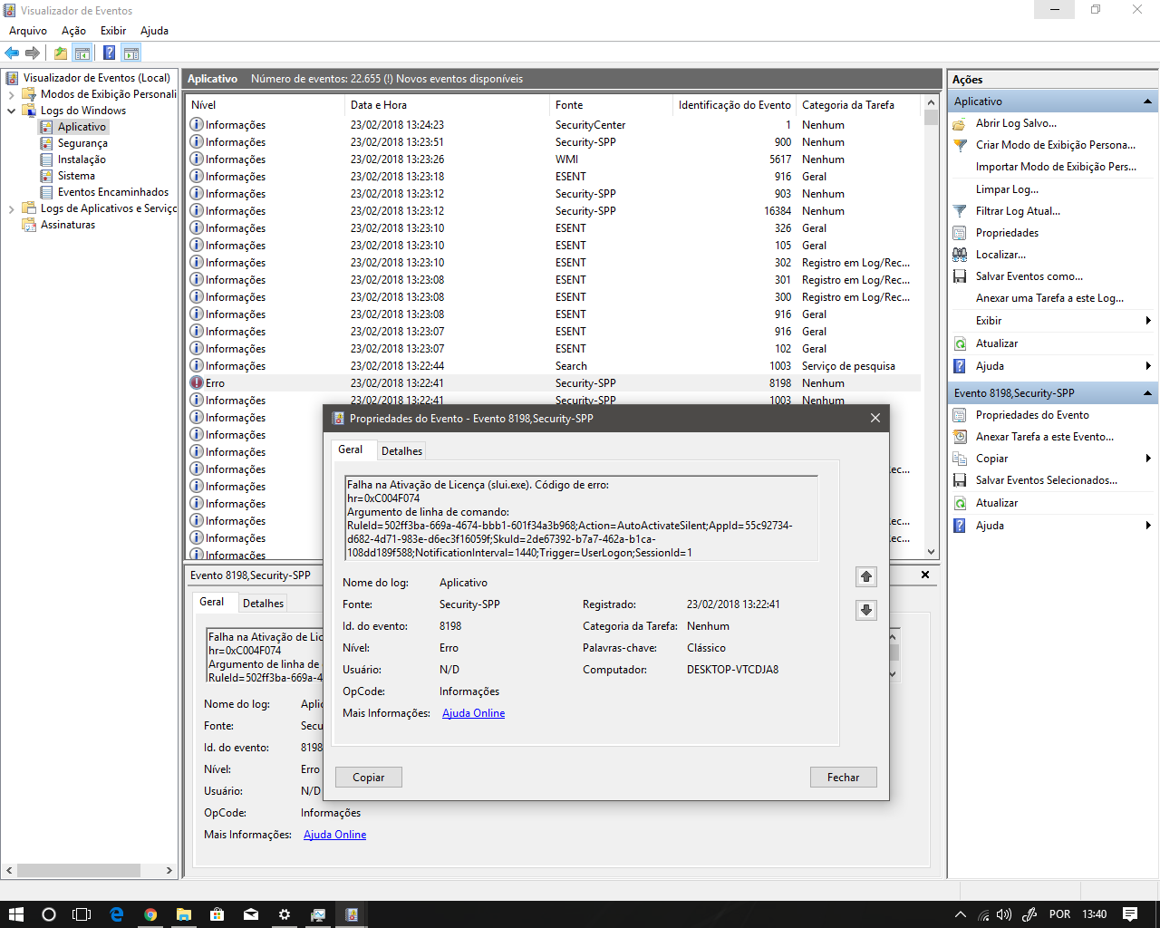Expand the Copiar submenu arrow
Image resolution: width=1160 pixels, height=928 pixels.
[x=1148, y=459]
